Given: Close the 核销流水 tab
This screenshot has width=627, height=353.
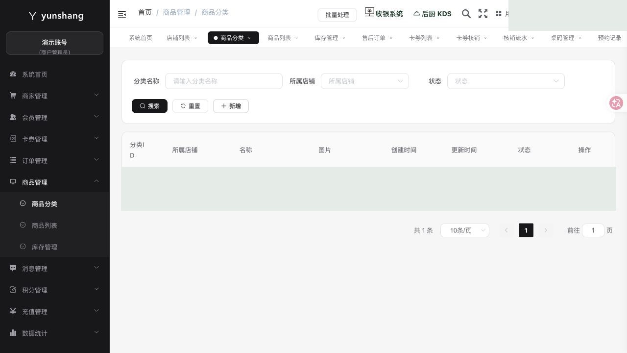Looking at the screenshot, I should (532, 38).
